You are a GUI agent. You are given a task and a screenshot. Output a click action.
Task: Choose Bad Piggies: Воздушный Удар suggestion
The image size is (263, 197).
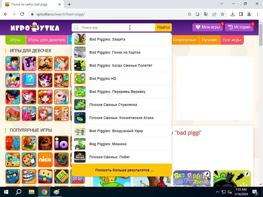[x=121, y=131]
